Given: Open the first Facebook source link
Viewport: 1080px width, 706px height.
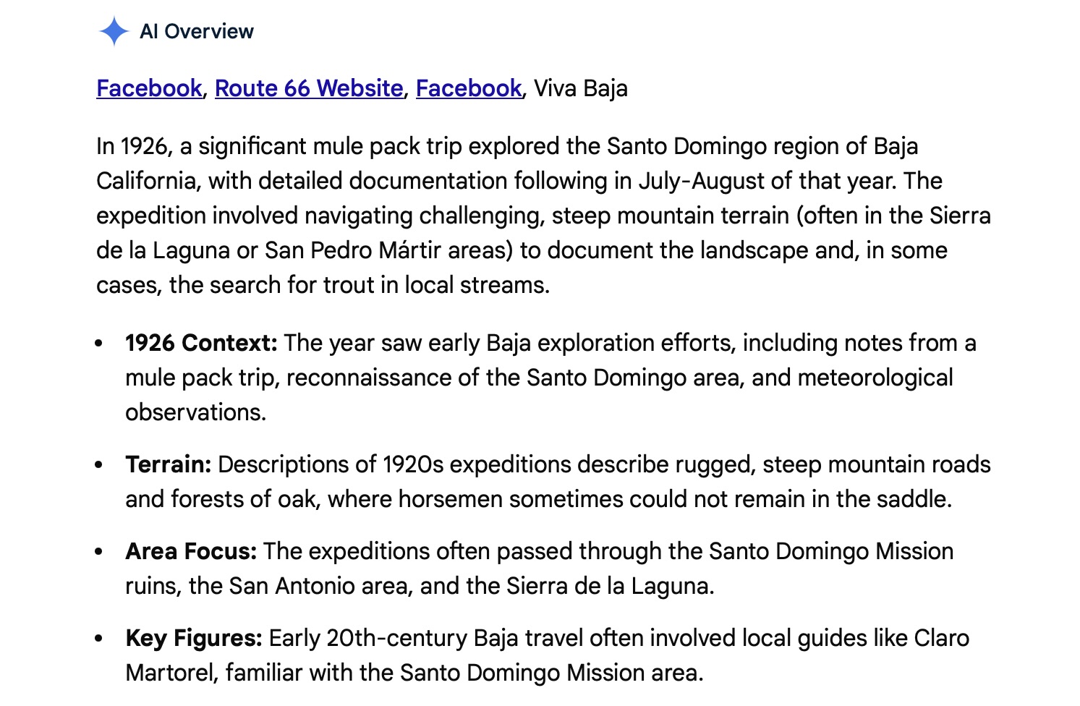Looking at the screenshot, I should pyautogui.click(x=149, y=88).
